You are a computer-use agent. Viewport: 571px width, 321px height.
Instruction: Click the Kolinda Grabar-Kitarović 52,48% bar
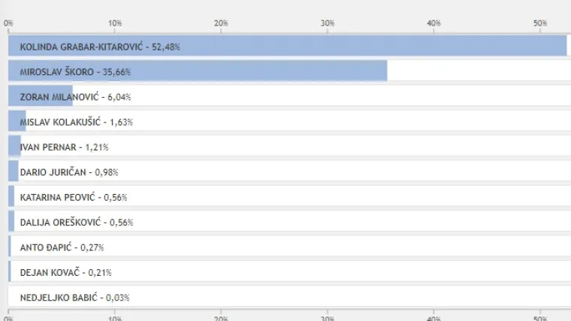[x=287, y=47]
